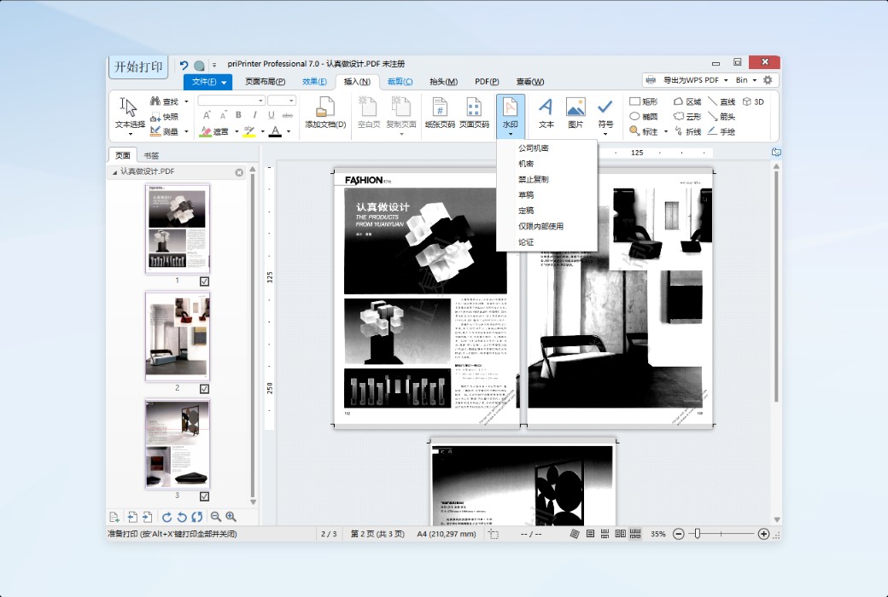888x597 pixels.
Task: Choose 草稿 watermark preset
Action: [546, 194]
